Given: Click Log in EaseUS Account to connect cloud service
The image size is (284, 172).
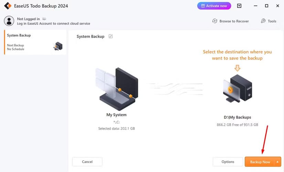Looking at the screenshot, I should pos(53,23).
